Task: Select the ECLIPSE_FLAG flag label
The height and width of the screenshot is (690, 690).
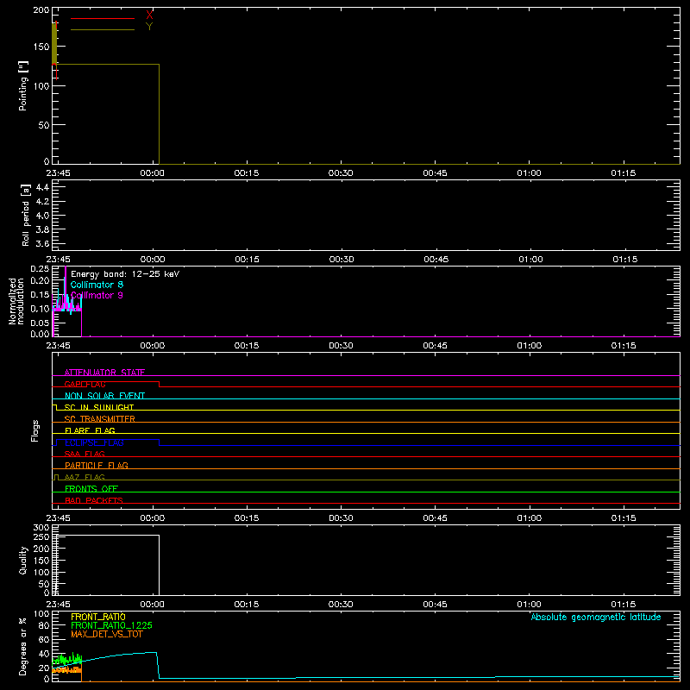Action: point(94,442)
